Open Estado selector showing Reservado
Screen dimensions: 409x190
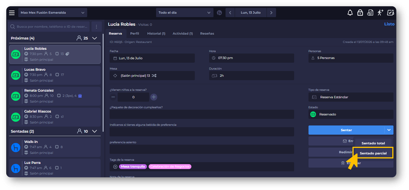(351, 114)
